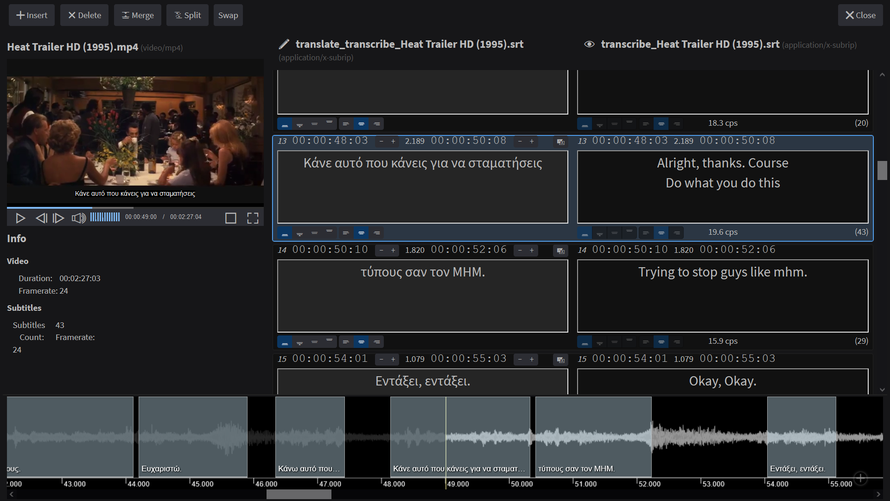
Task: Increase start time of subtitle 13
Action: (x=393, y=141)
